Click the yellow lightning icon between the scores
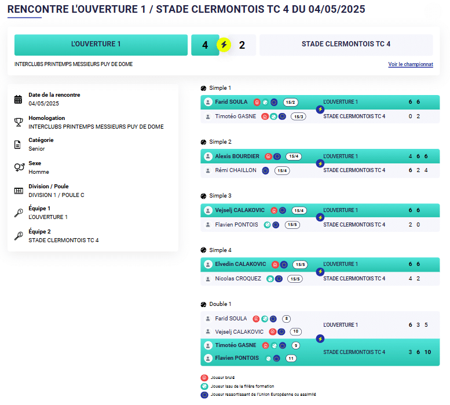Screen dimensions: 450x405 click(x=224, y=45)
